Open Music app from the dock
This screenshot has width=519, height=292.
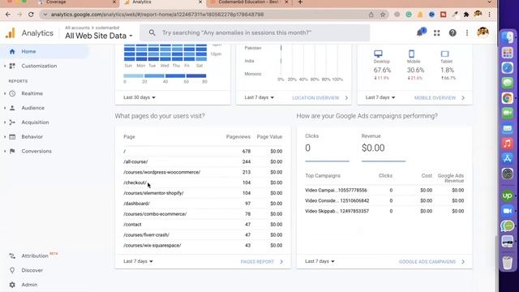pyautogui.click(x=508, y=144)
